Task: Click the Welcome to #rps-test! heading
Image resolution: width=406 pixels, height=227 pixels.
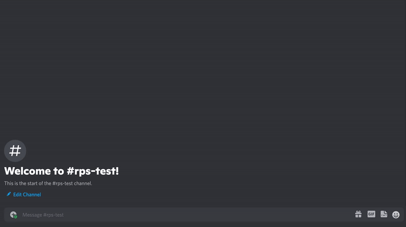Action: (61, 171)
